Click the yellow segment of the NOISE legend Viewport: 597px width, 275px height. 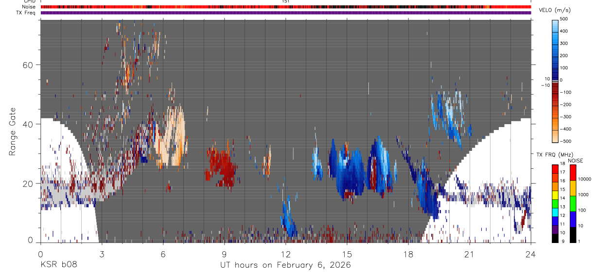(573, 188)
